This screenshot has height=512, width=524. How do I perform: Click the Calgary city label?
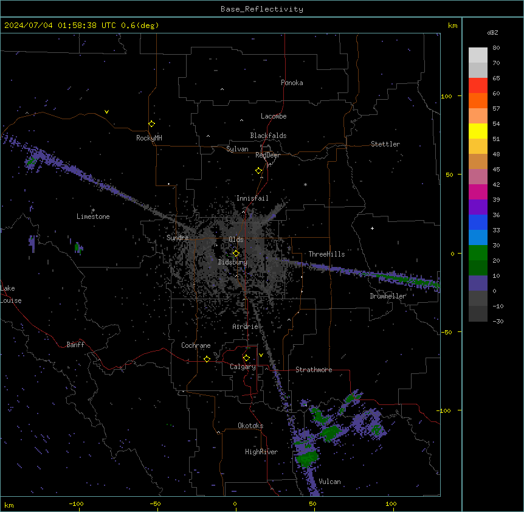point(243,367)
